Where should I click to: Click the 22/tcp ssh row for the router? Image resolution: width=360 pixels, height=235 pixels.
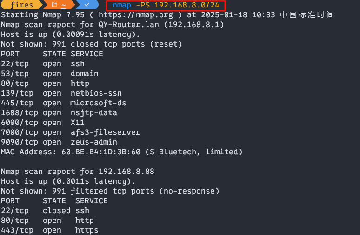43,64
